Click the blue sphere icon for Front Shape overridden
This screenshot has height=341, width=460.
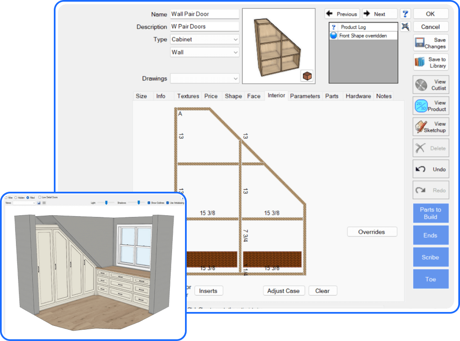click(x=333, y=35)
